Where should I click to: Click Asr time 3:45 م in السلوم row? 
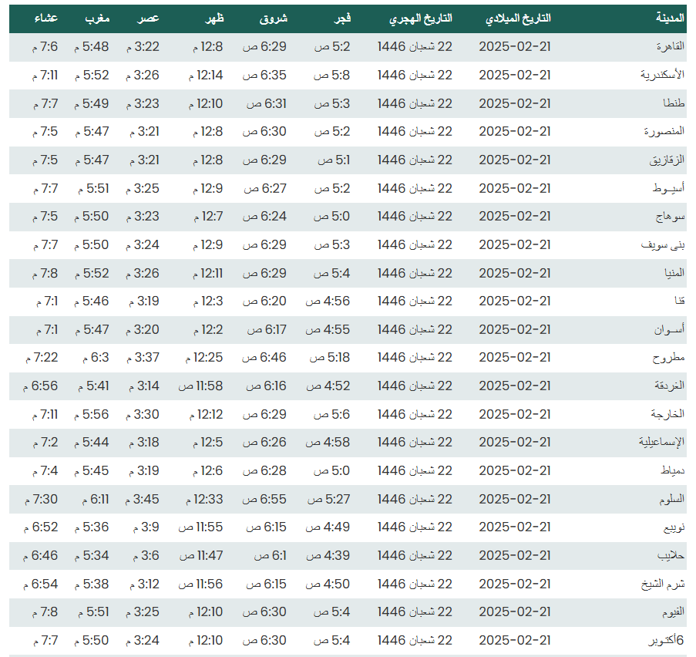142,499
